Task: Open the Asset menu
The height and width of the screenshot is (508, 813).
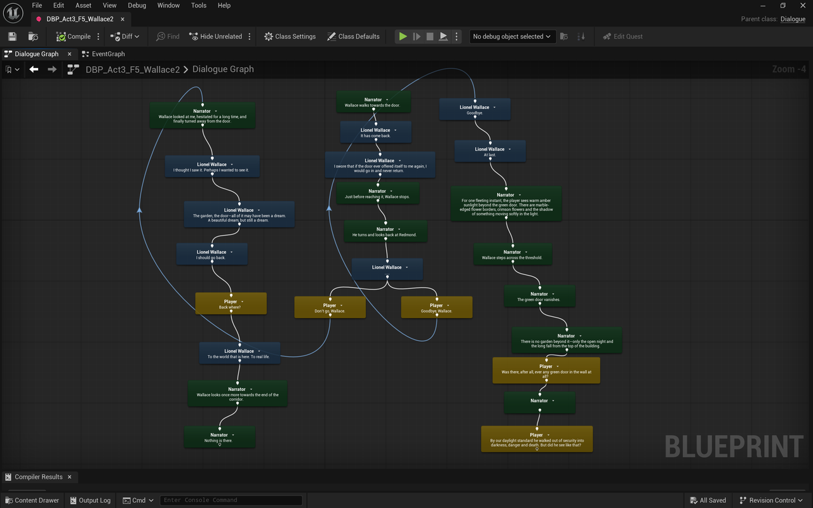Action: pyautogui.click(x=83, y=5)
